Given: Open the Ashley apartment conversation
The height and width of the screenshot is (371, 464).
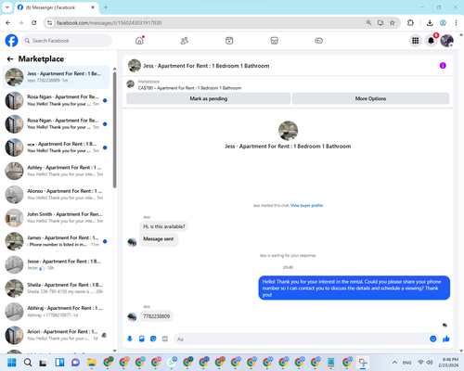Looking at the screenshot, I should (56, 171).
